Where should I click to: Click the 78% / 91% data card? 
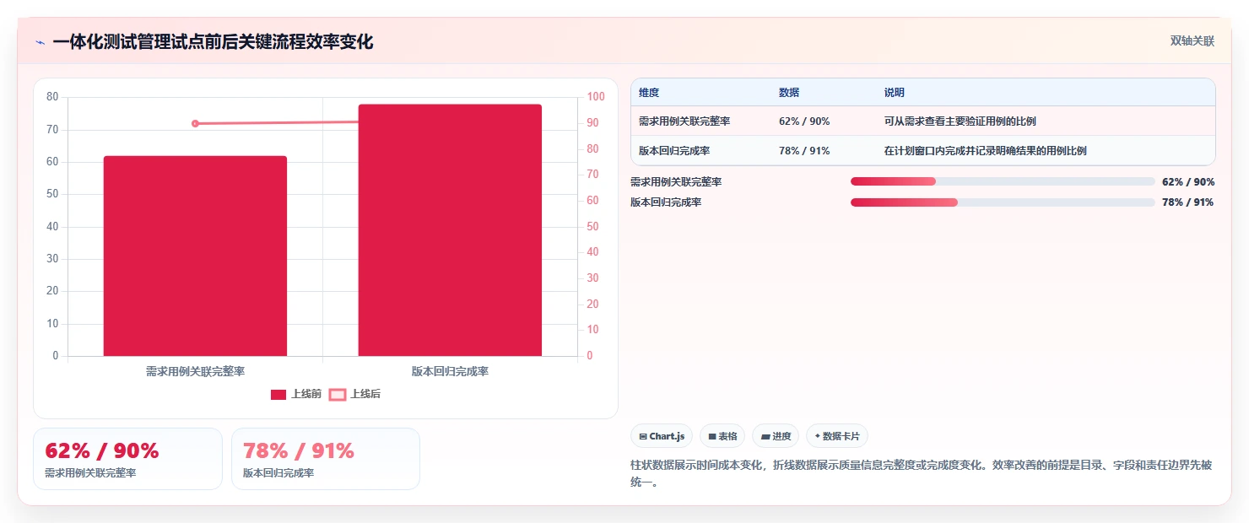326,459
